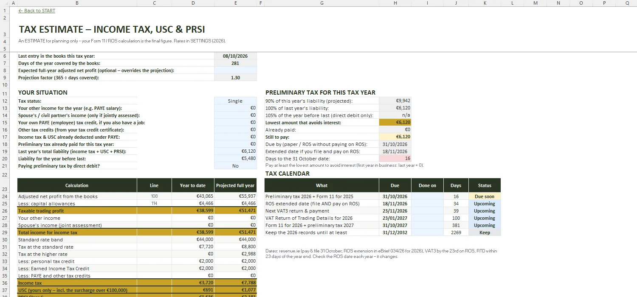Image resolution: width=637 pixels, height=297 pixels.
Task: Select the 'Income tax' highlighted row label
Action: 77,283
